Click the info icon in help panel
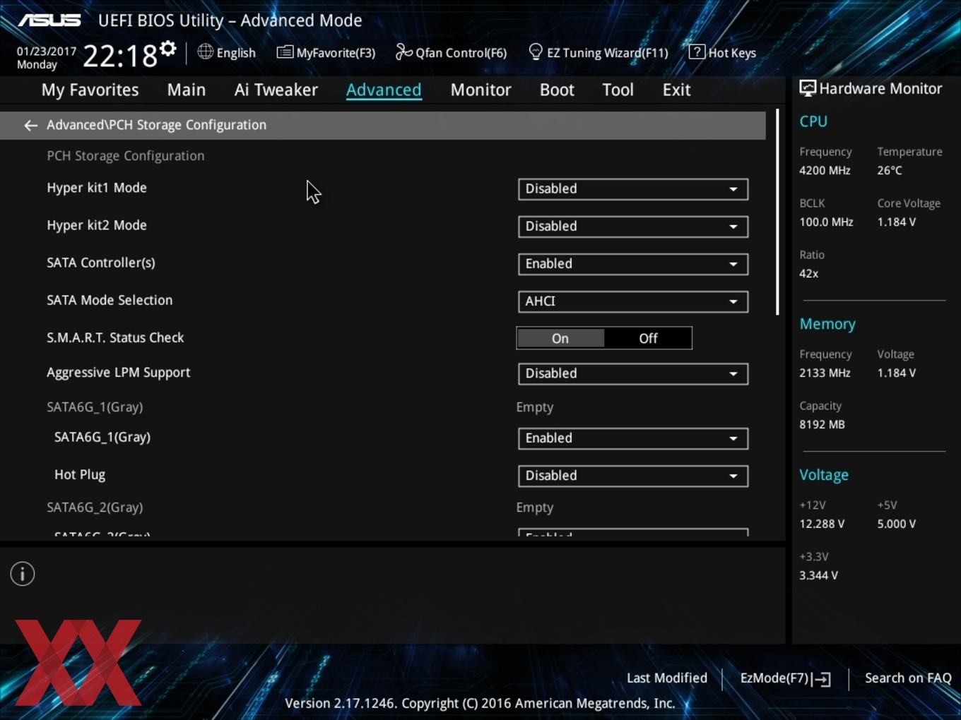 pyautogui.click(x=23, y=574)
